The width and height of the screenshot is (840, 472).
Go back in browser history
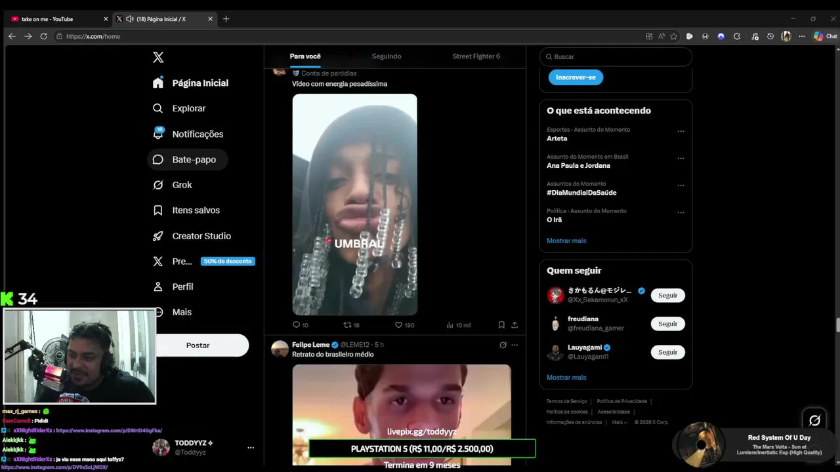[x=12, y=36]
